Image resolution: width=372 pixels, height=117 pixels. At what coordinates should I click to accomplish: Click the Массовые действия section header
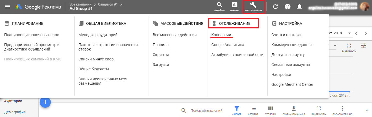[x=178, y=23]
